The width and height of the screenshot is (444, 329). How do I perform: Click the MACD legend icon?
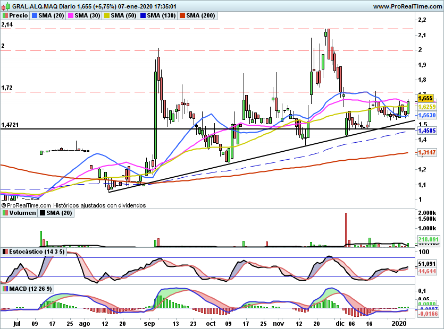[x=5, y=288]
